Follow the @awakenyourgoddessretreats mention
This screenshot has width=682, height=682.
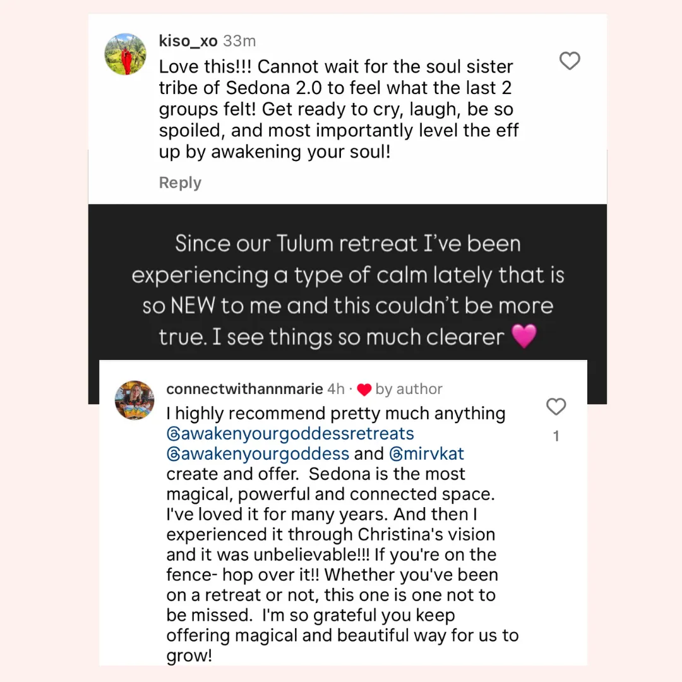(290, 434)
